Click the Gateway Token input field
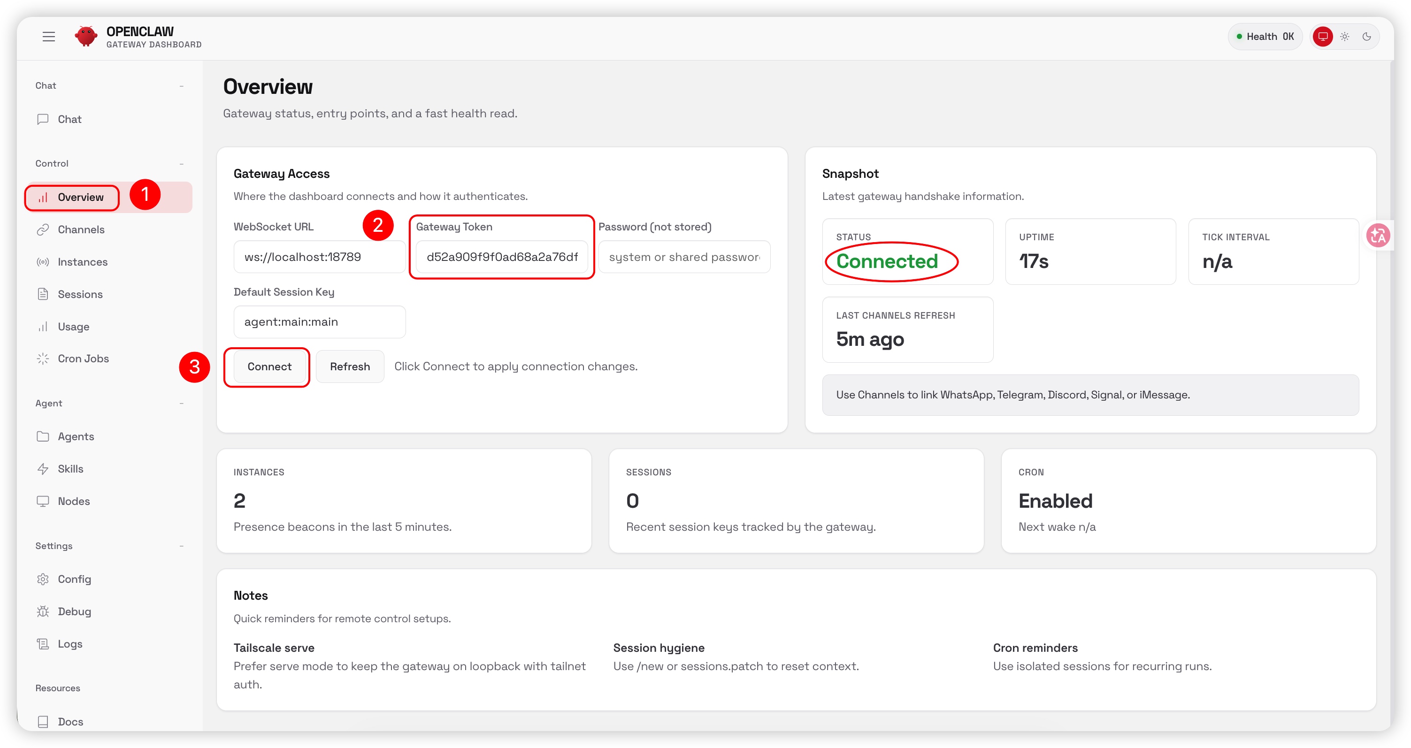This screenshot has height=748, width=1411. (501, 257)
